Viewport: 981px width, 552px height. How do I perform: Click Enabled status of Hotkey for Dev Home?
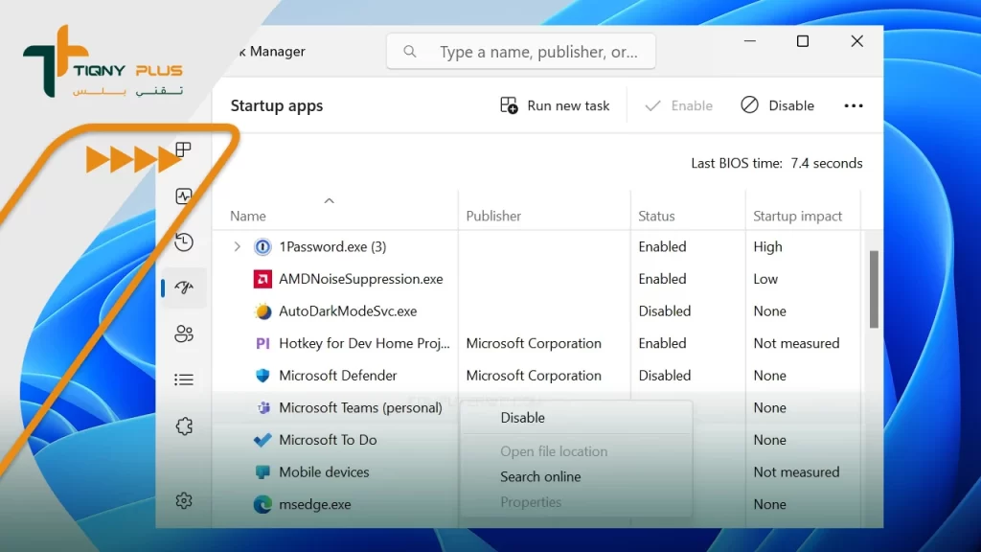662,344
